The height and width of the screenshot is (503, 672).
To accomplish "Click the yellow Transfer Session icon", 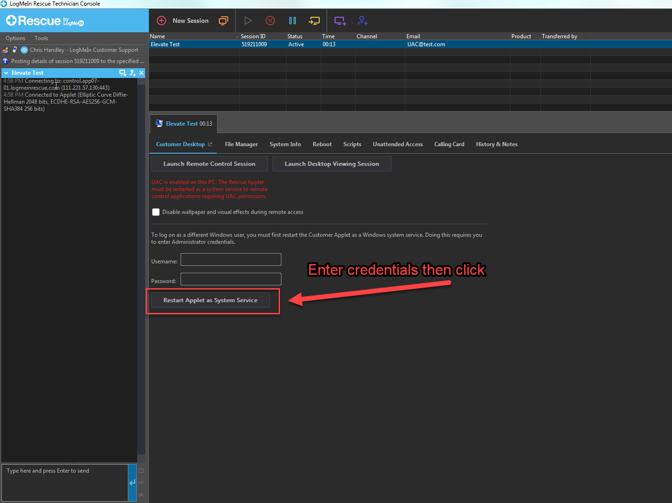I will coord(314,21).
